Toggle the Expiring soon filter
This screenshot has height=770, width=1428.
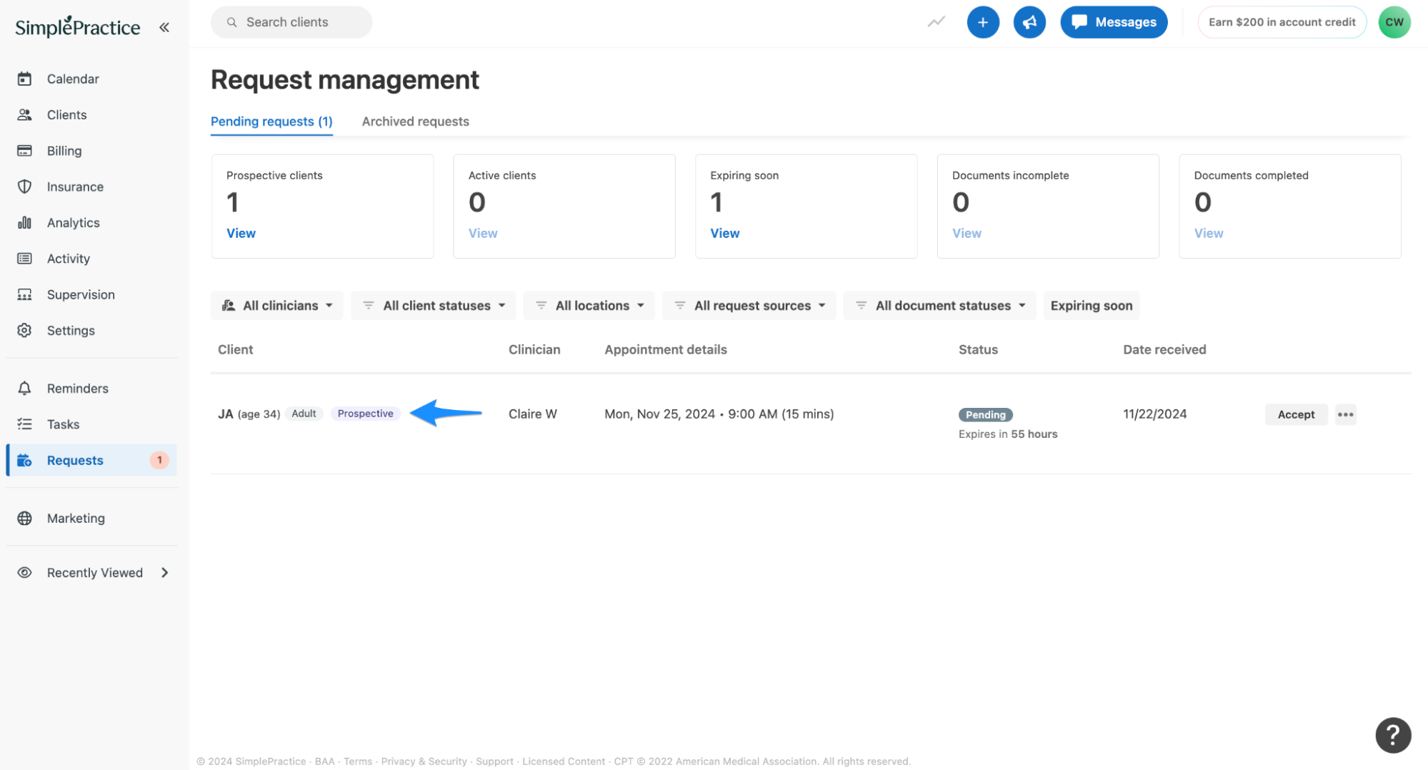[1091, 305]
